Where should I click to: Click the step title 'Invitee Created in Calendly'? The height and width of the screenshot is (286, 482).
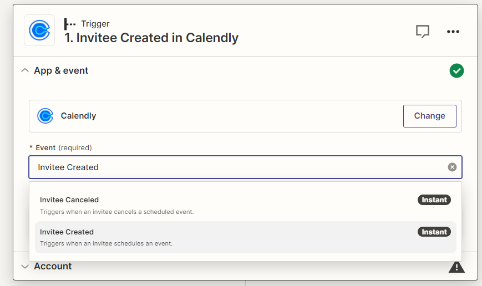151,38
